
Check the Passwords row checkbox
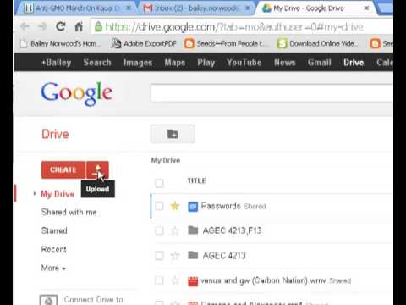(159, 206)
